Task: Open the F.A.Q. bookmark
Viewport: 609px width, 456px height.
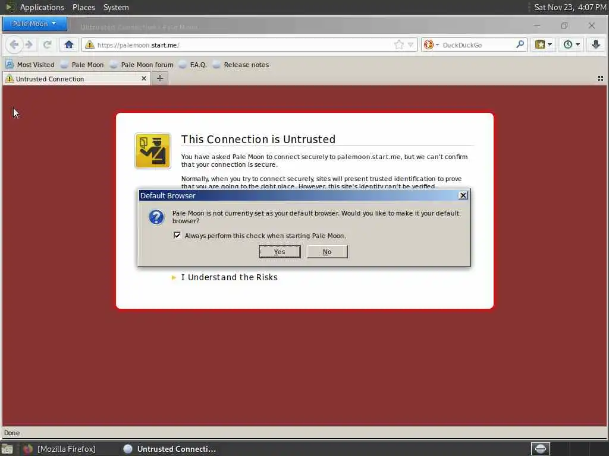Action: 193,65
